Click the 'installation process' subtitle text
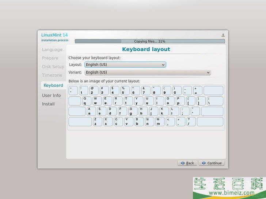Viewport: 266px width, 199px height. point(55,40)
